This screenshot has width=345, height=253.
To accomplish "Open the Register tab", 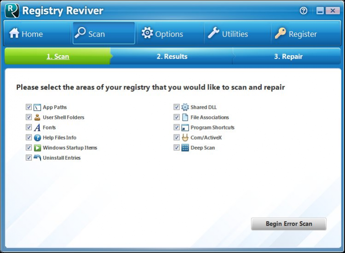I will [x=305, y=34].
